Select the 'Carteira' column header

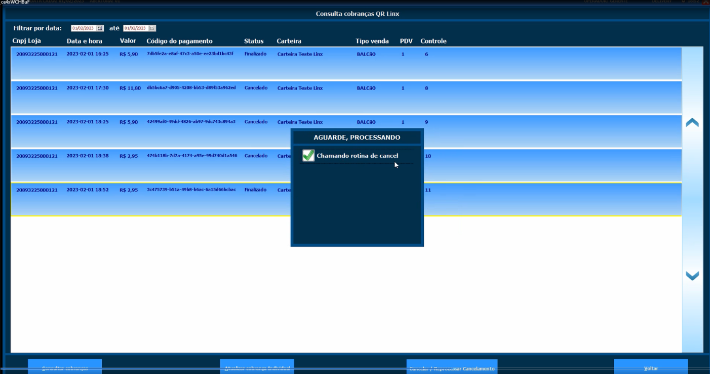pyautogui.click(x=289, y=41)
